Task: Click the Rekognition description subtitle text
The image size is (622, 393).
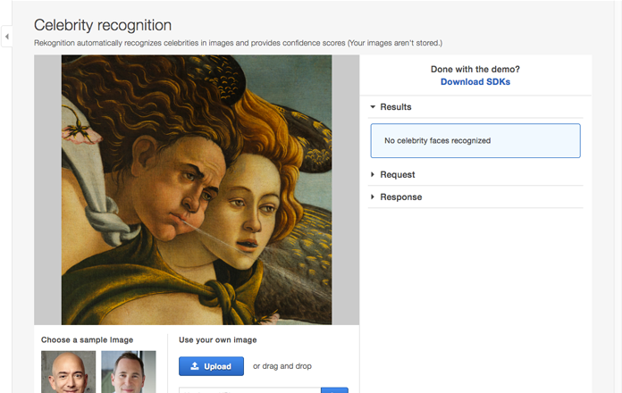Action: [x=238, y=43]
